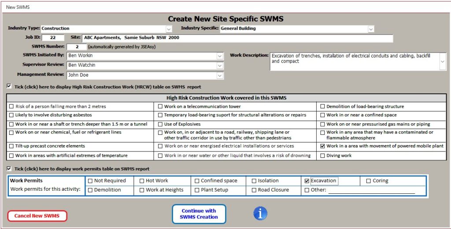Open SWMS Initiated By dropdown
The width and height of the screenshot is (451, 229).
coord(220,56)
